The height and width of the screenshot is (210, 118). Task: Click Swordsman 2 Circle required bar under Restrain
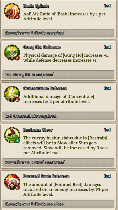tap(58, 162)
